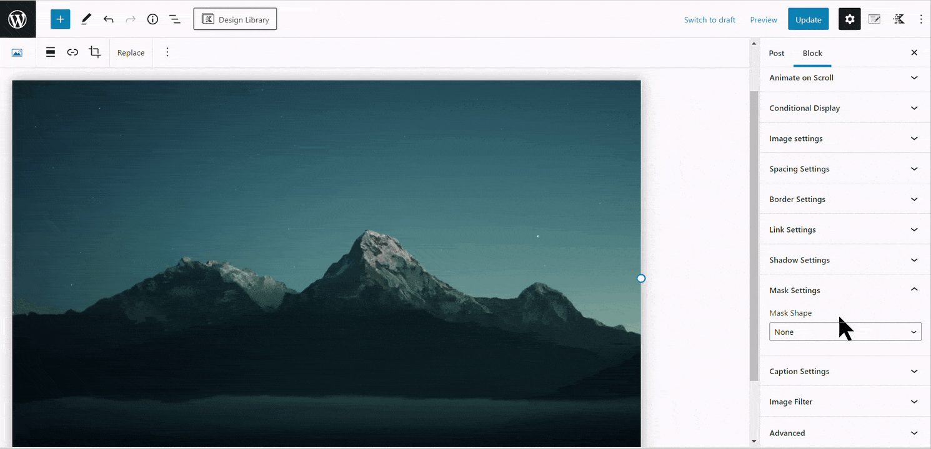Collapse the Mask Settings panel

pyautogui.click(x=845, y=290)
